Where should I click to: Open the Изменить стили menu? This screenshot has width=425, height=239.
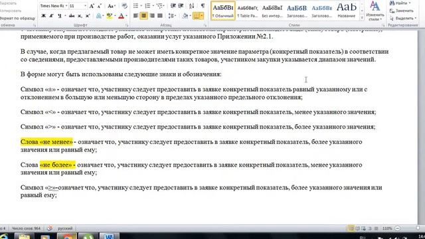click(x=375, y=11)
